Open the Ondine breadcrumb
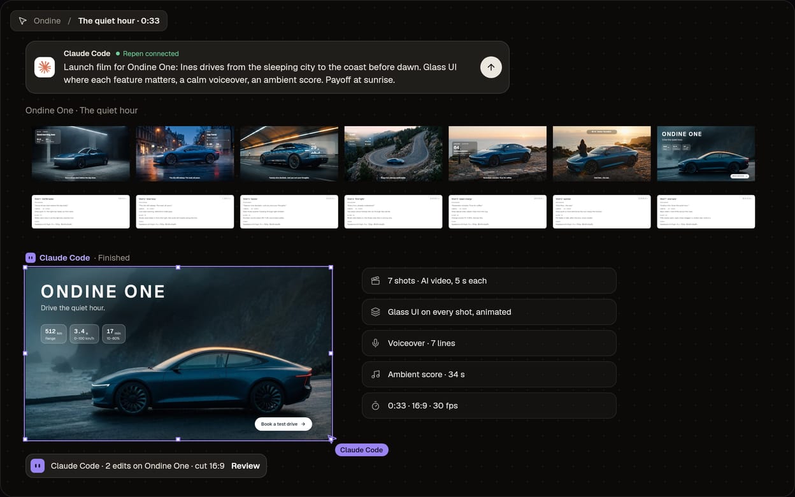 [x=47, y=21]
